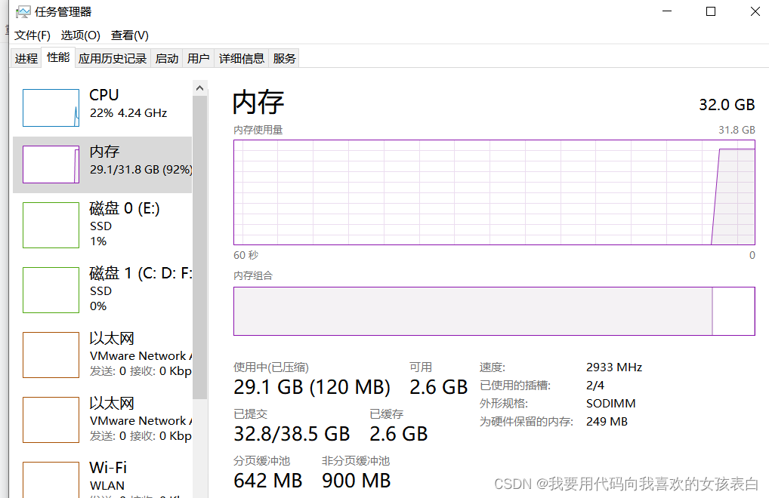The height and width of the screenshot is (498, 769).
Task: Switch to the 用户 tab
Action: 199,58
